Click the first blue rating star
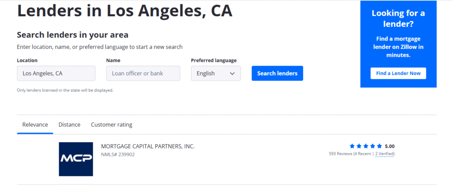The height and width of the screenshot is (187, 452). coord(352,146)
